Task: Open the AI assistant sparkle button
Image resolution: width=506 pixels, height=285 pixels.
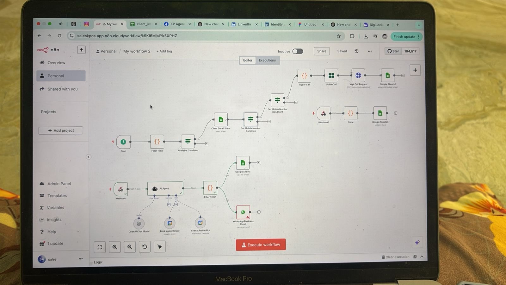Action: (x=417, y=243)
